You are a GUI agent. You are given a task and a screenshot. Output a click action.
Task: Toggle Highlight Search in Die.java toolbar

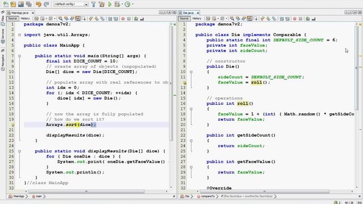click(250, 19)
